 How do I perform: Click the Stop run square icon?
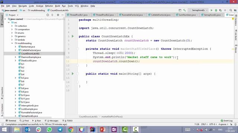pos(225,10)
